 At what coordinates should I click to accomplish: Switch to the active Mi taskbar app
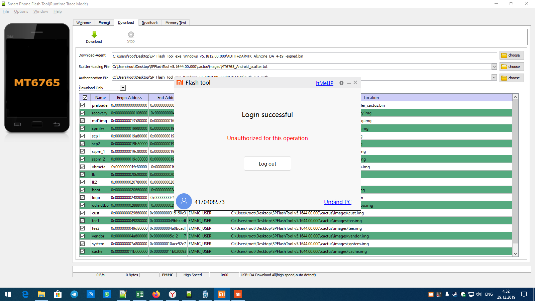pyautogui.click(x=222, y=294)
